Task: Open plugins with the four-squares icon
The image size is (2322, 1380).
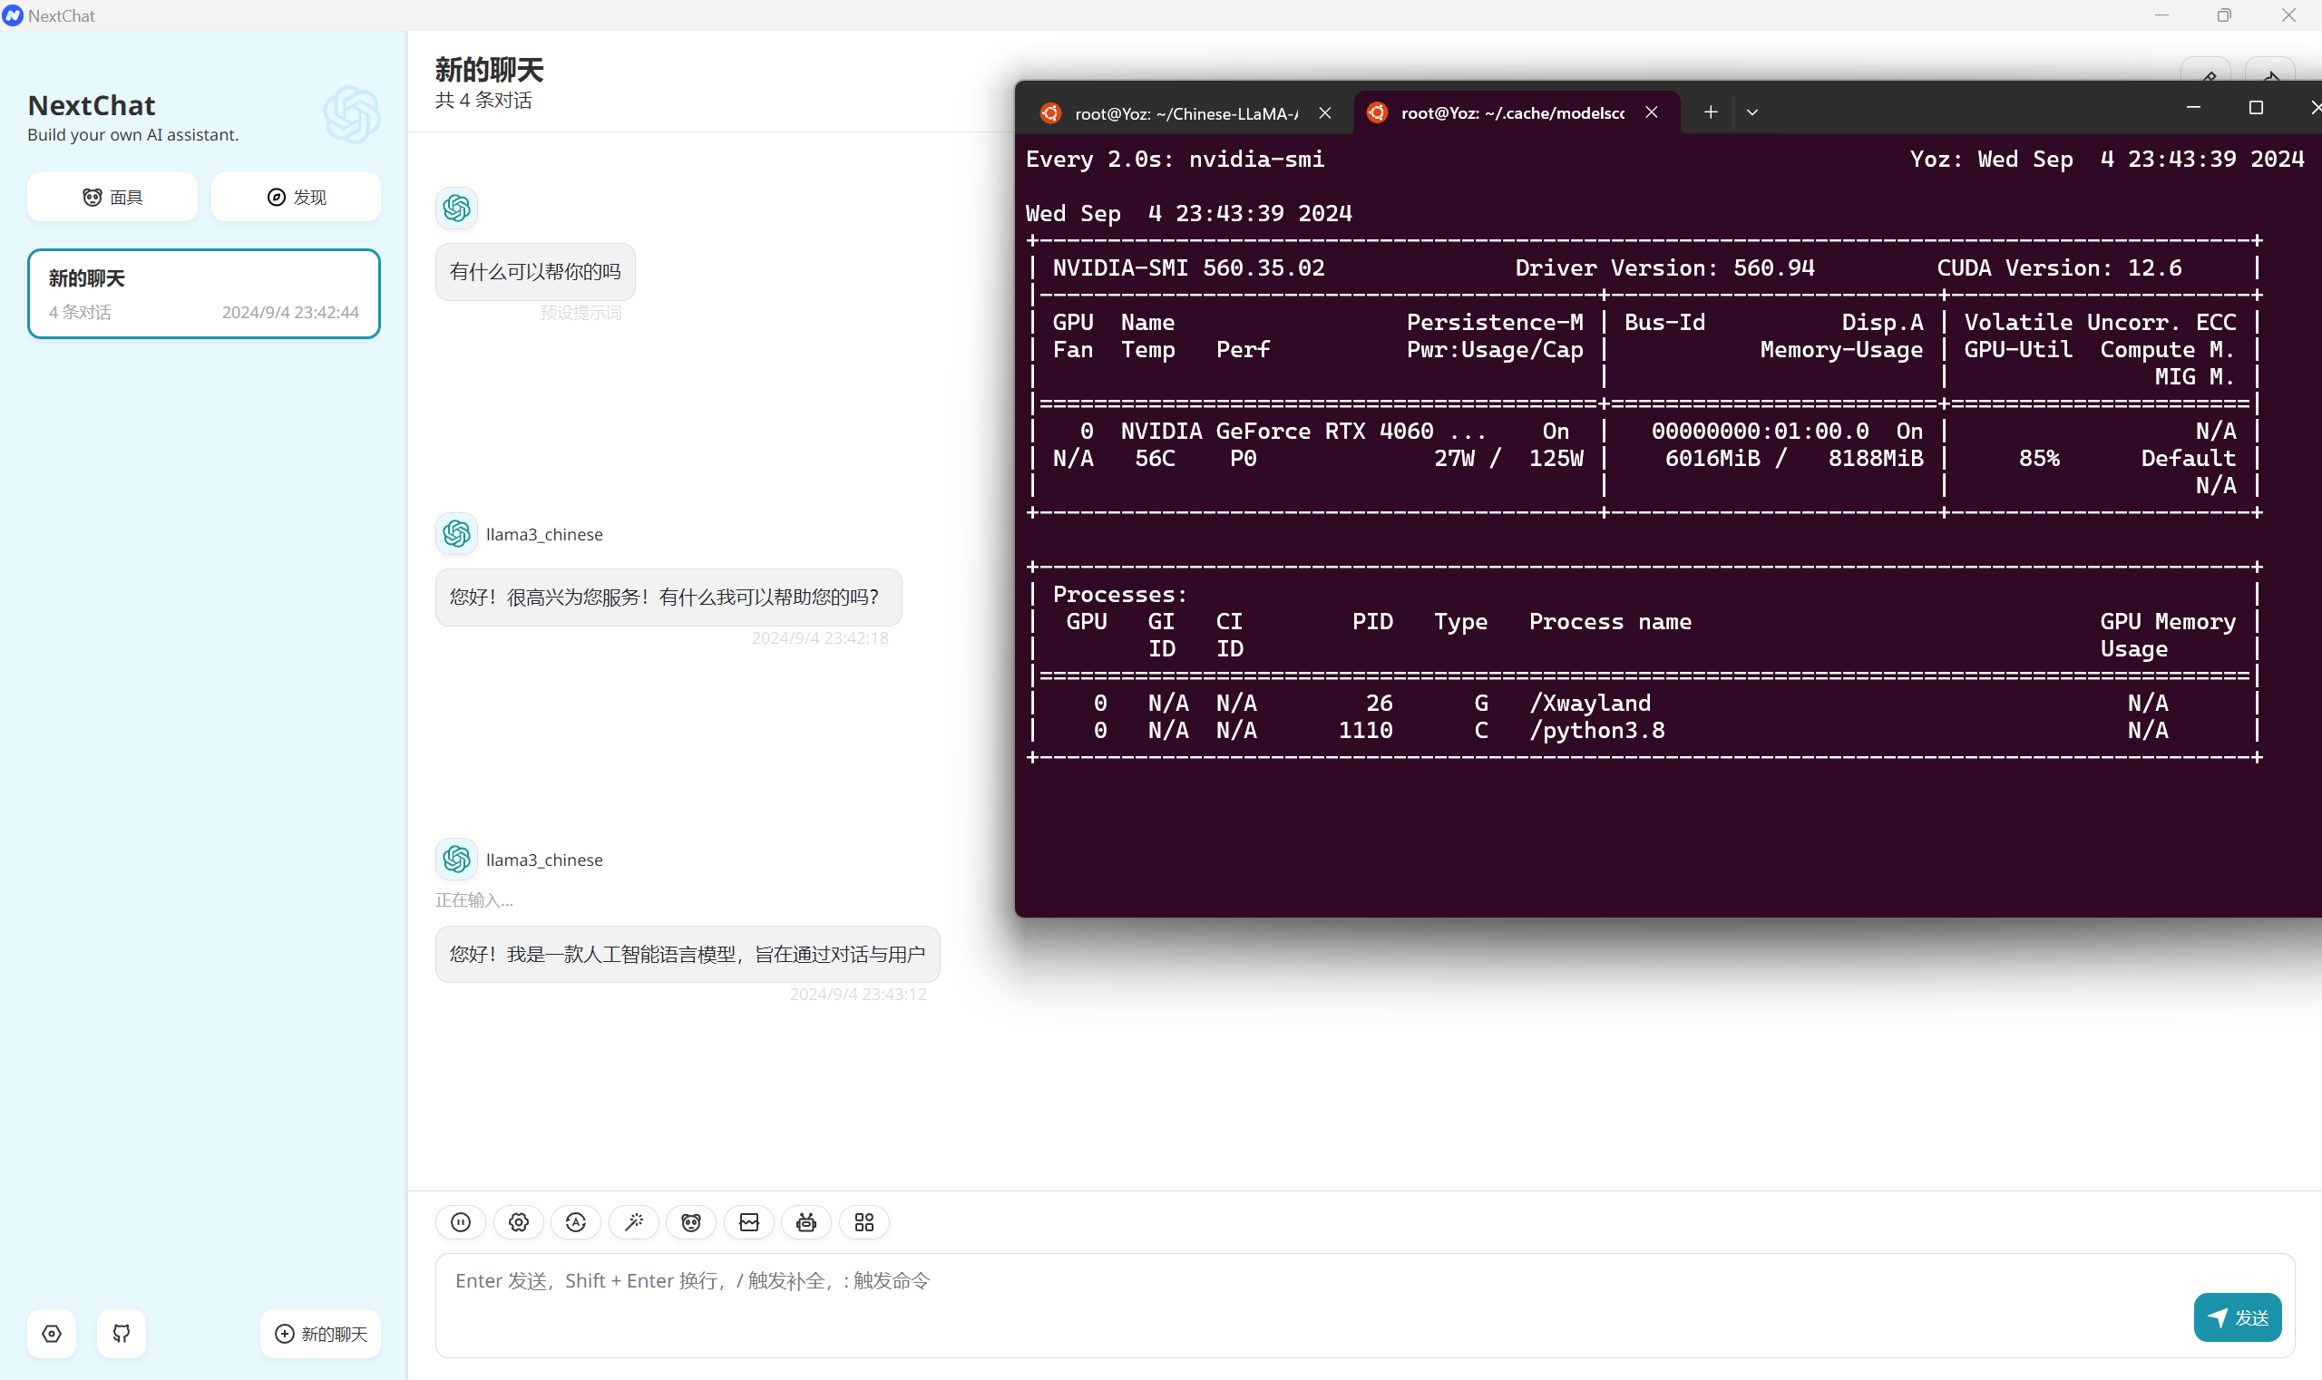Action: (864, 1222)
